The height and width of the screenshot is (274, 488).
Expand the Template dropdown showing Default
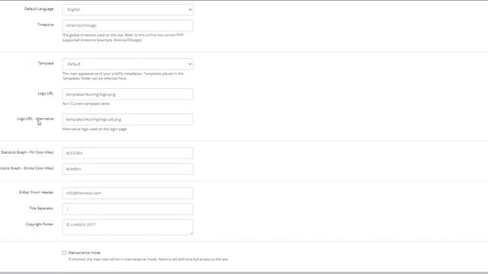127,64
